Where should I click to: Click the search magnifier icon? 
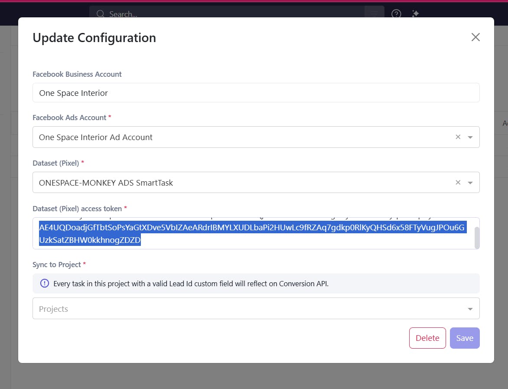(100, 14)
